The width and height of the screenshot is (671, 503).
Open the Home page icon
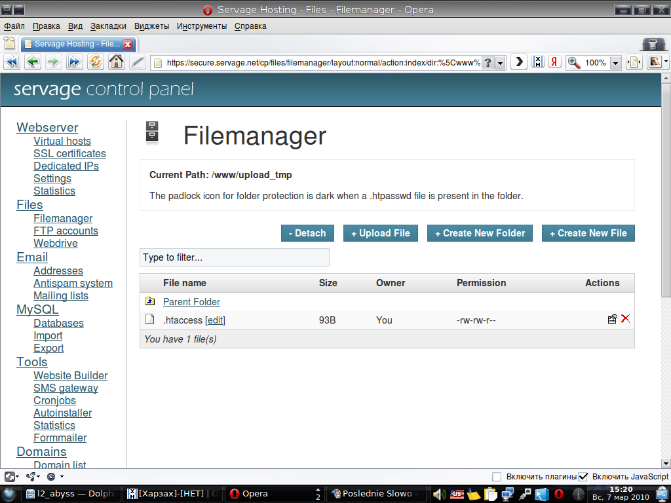pos(117,62)
